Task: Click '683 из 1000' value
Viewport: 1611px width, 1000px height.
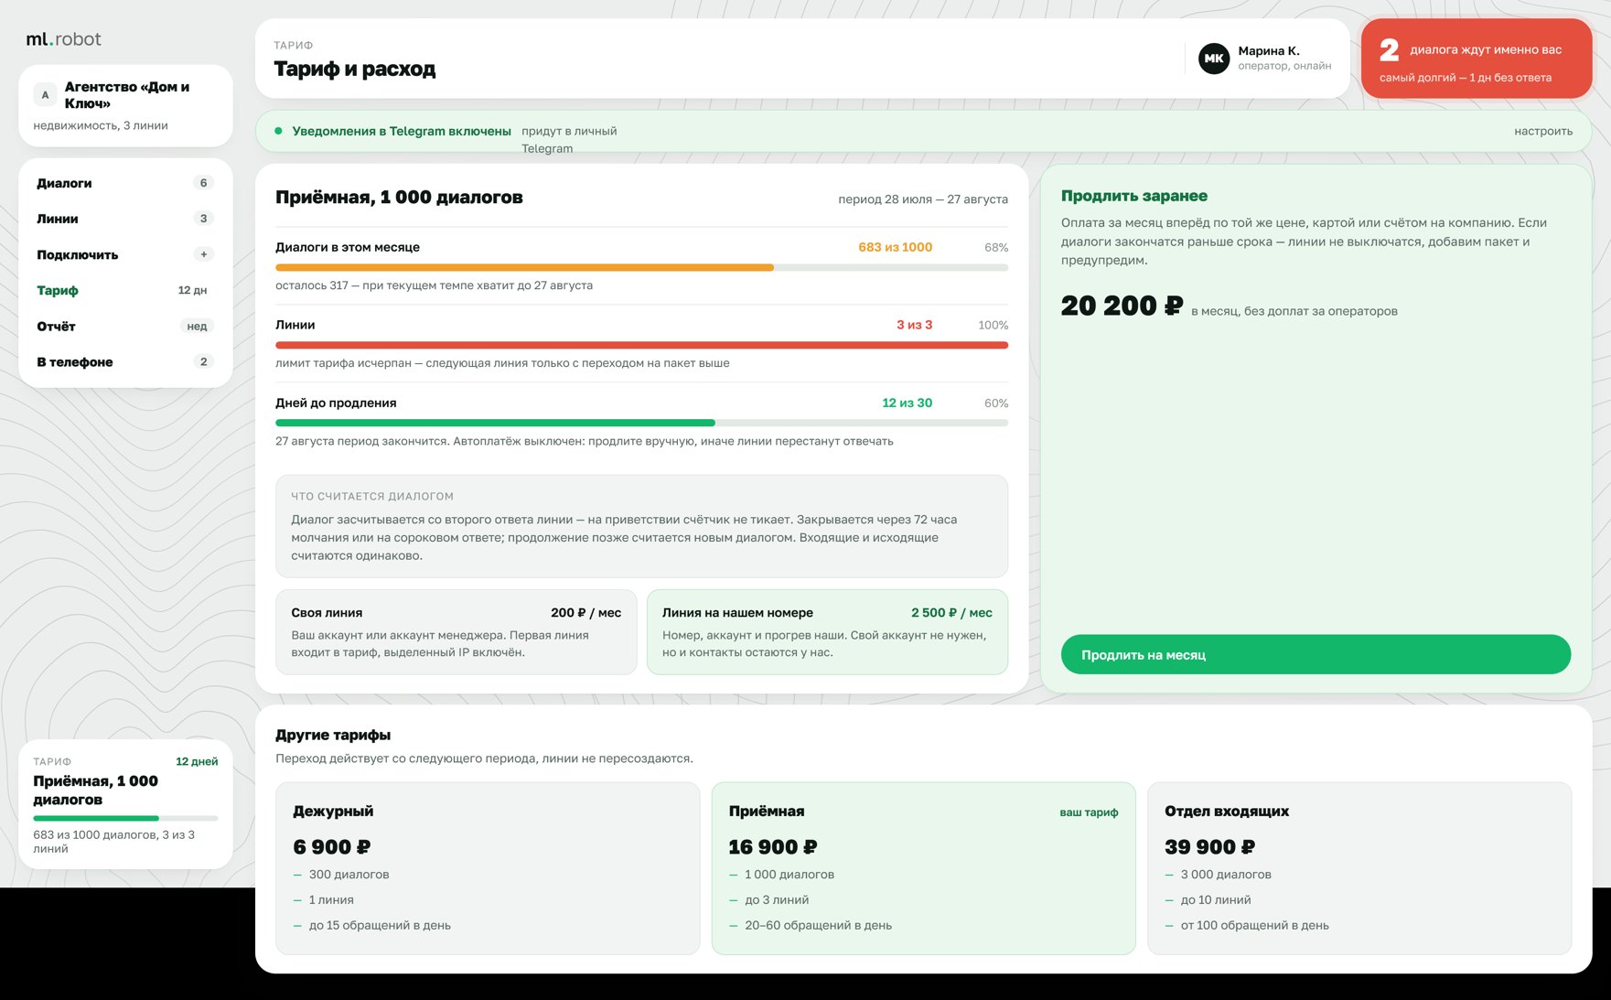Action: tap(895, 247)
